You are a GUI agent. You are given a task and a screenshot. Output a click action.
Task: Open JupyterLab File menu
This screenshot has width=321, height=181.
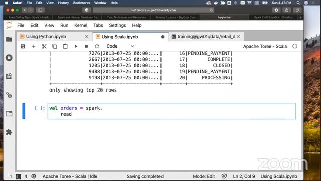pyautogui.click(x=21, y=25)
